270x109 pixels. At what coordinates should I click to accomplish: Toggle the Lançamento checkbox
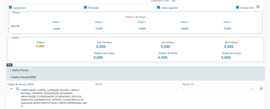(x=10, y=7)
